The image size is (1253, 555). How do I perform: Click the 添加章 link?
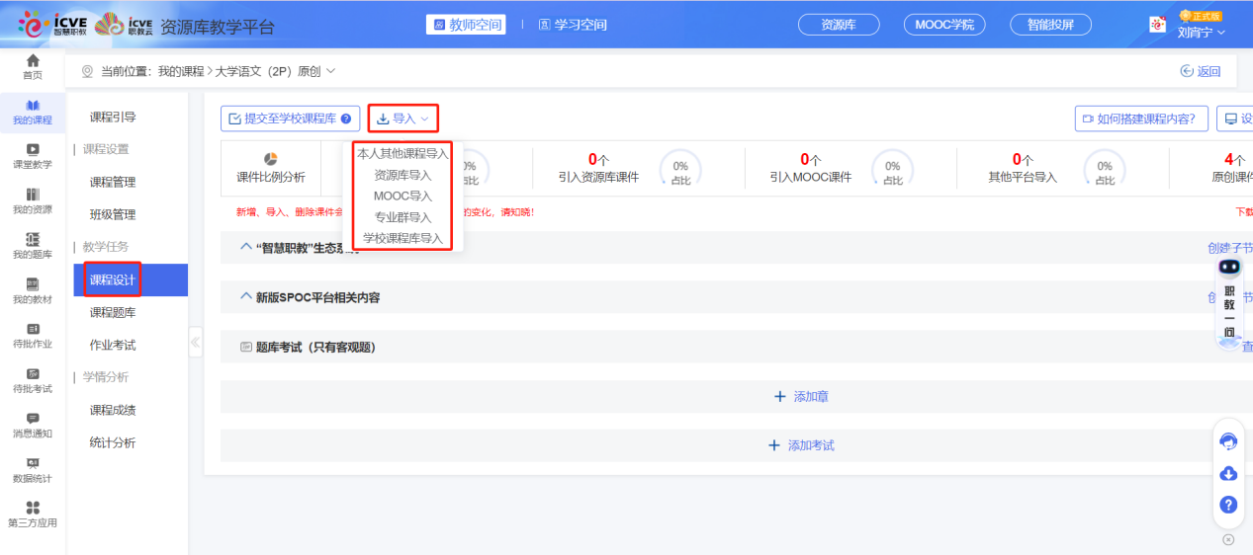(x=801, y=396)
